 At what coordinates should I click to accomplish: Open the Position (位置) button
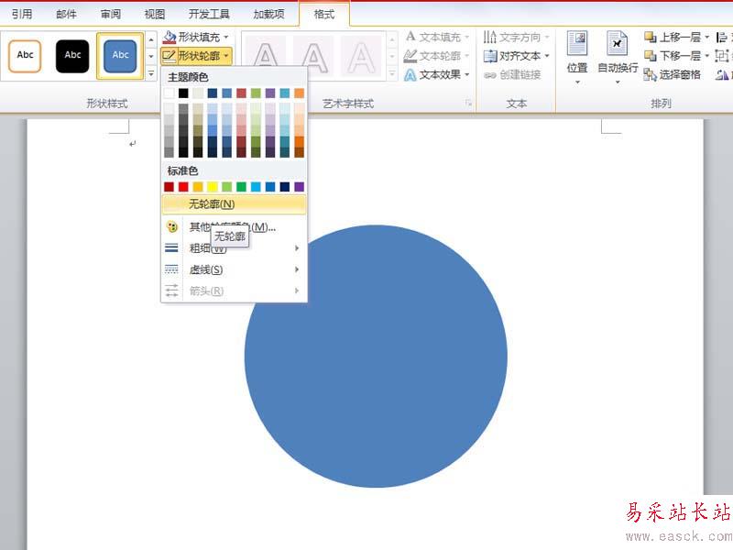click(577, 57)
